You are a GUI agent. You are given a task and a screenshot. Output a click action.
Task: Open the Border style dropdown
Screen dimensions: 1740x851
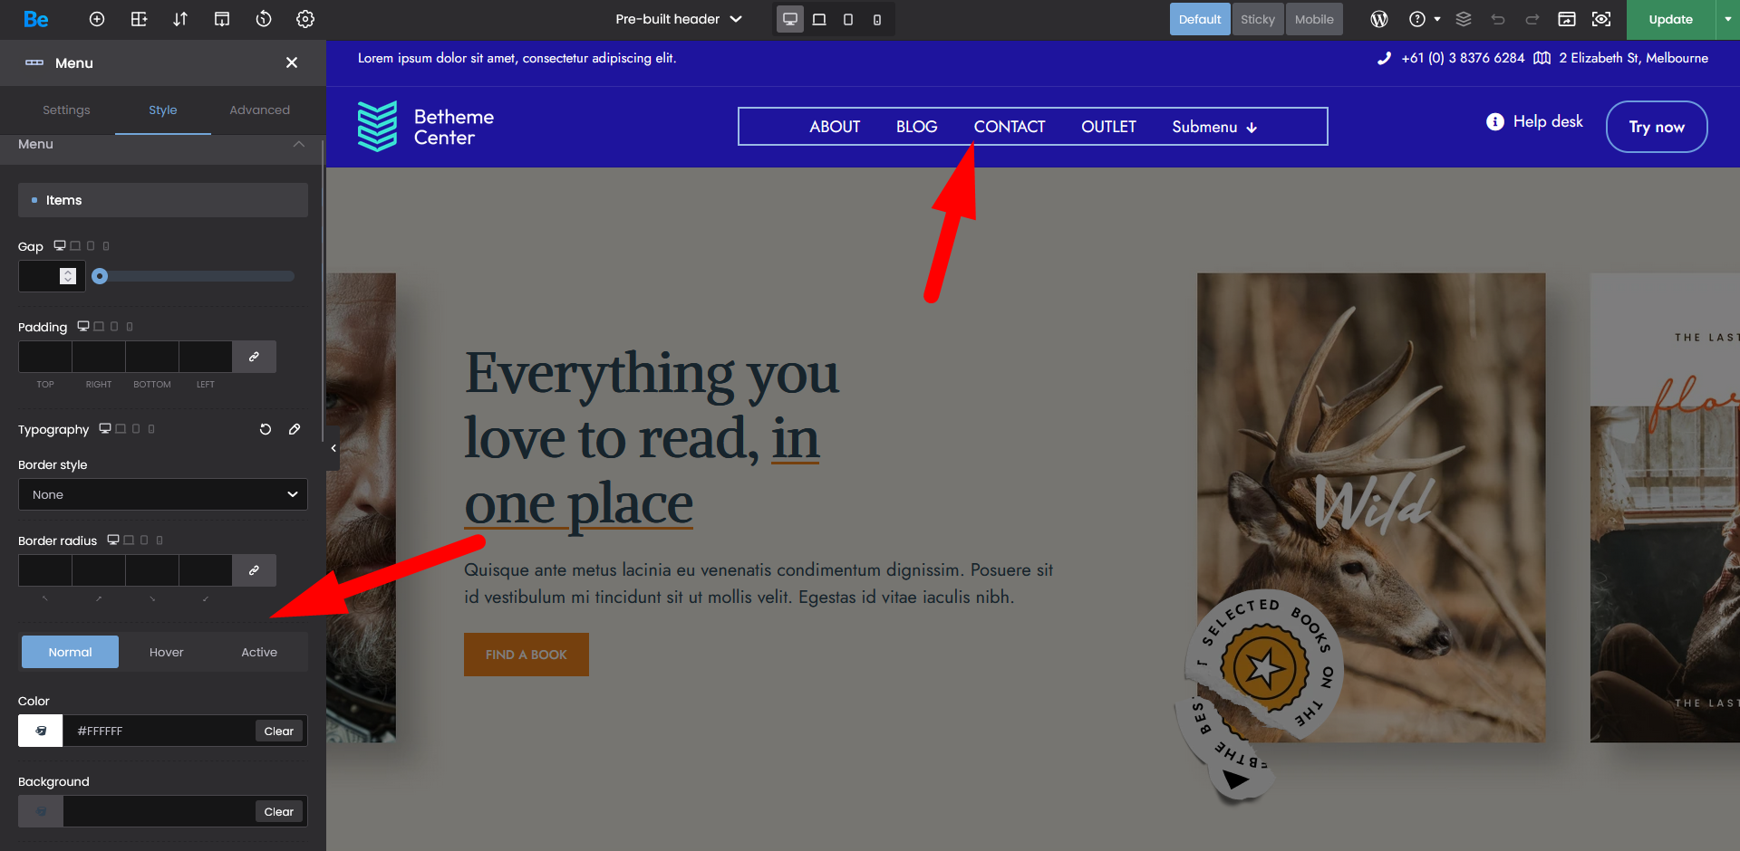pyautogui.click(x=163, y=494)
